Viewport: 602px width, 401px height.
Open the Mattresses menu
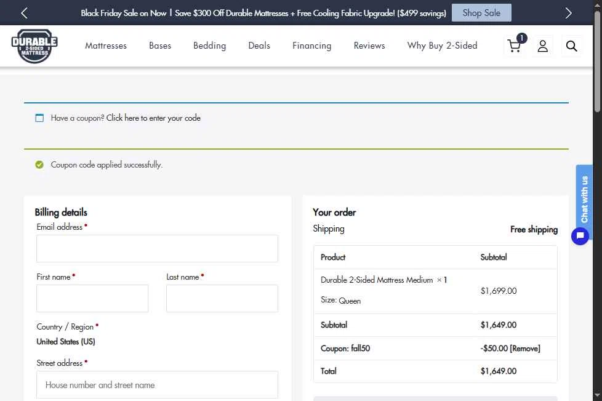(x=106, y=46)
